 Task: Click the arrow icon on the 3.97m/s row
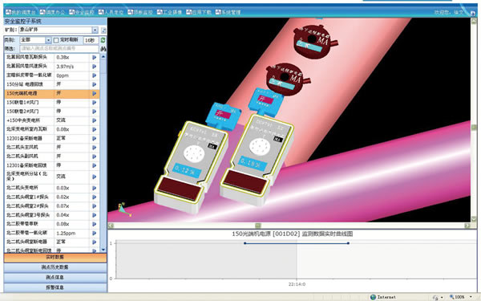click(94, 67)
